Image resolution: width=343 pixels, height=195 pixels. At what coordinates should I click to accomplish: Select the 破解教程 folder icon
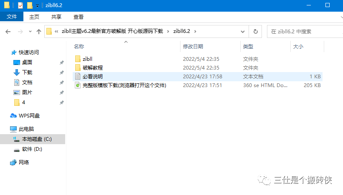(78, 67)
